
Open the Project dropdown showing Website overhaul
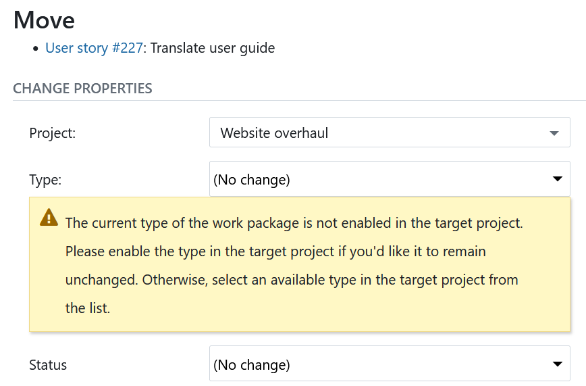click(390, 132)
